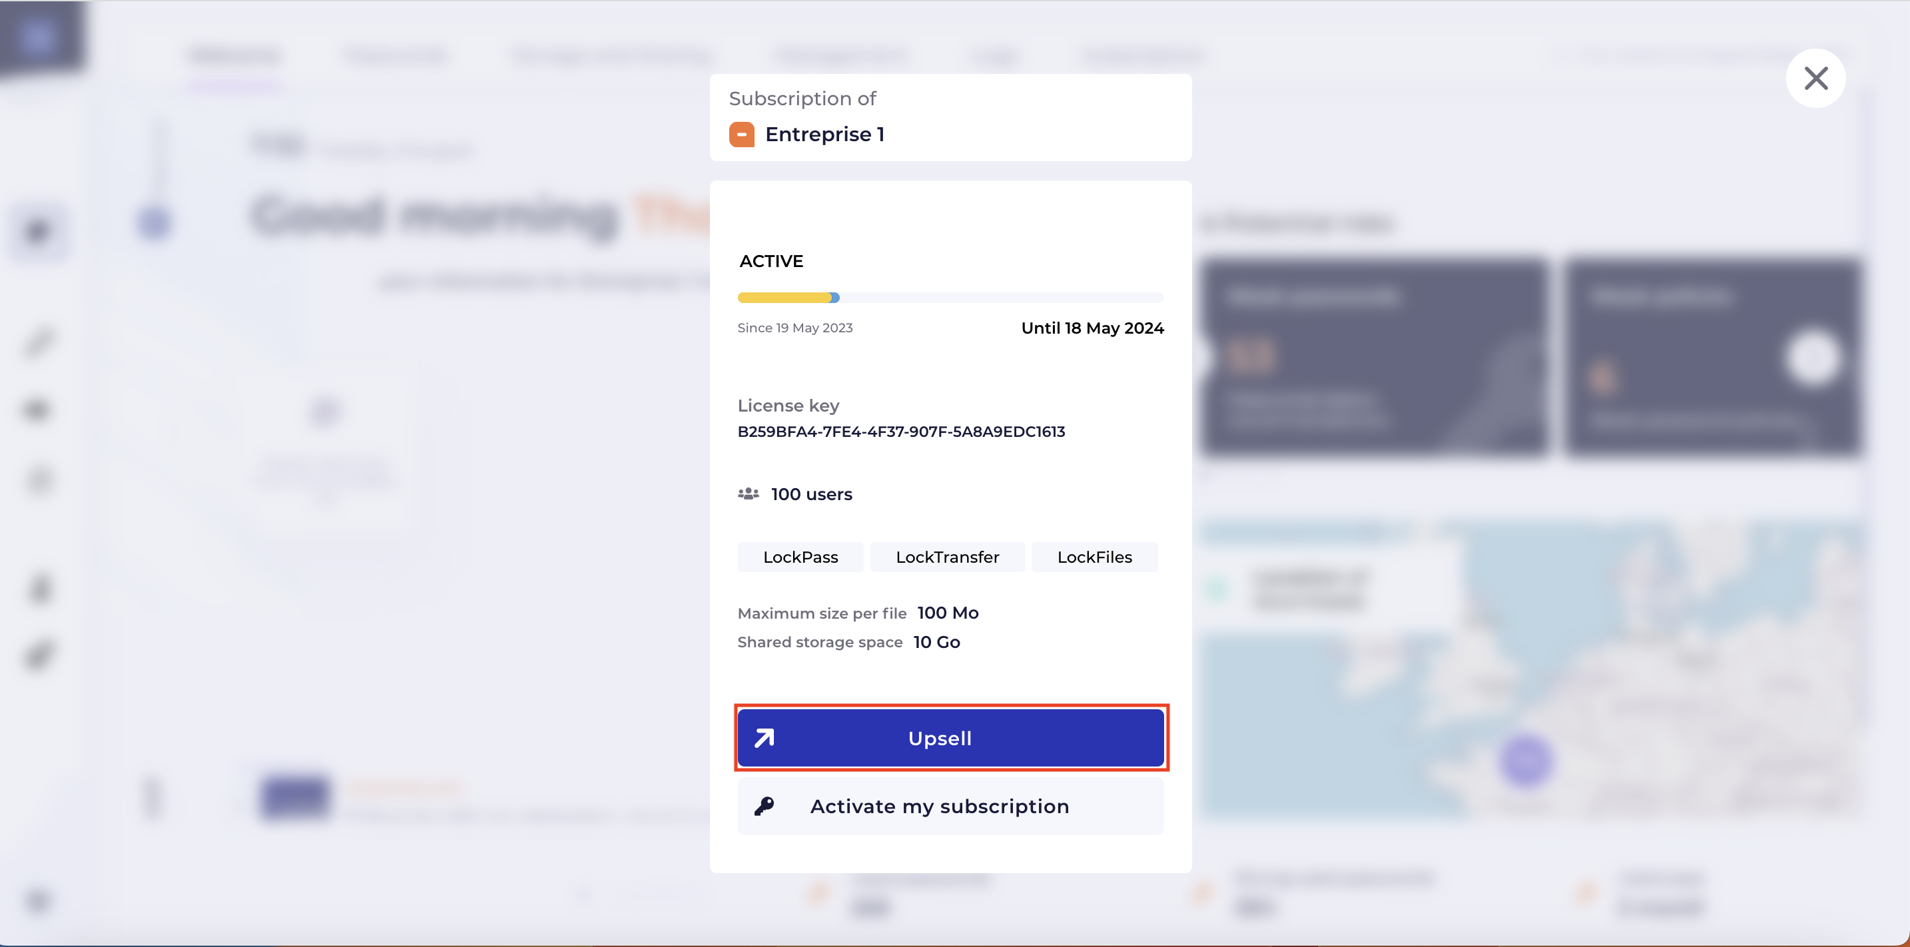Click Activate my subscription text
1910x947 pixels.
point(940,806)
